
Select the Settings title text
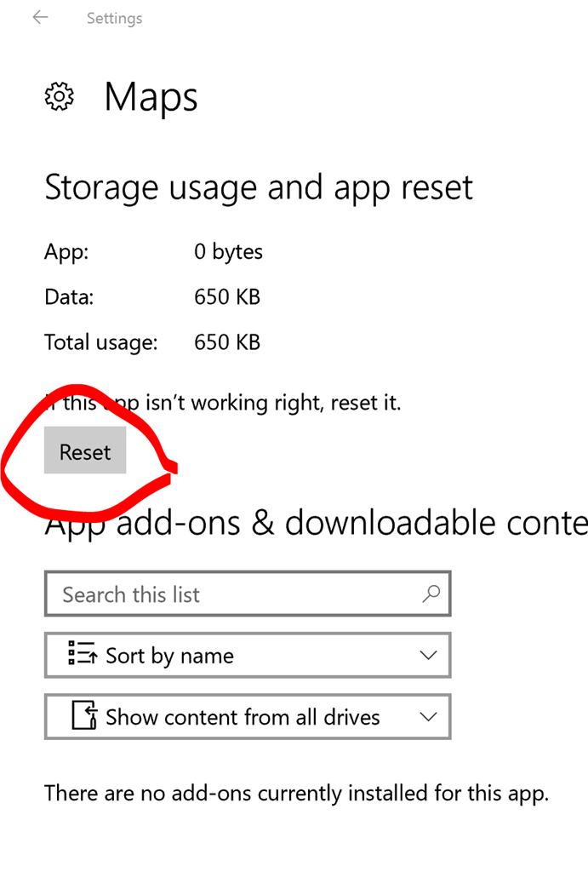tap(115, 19)
